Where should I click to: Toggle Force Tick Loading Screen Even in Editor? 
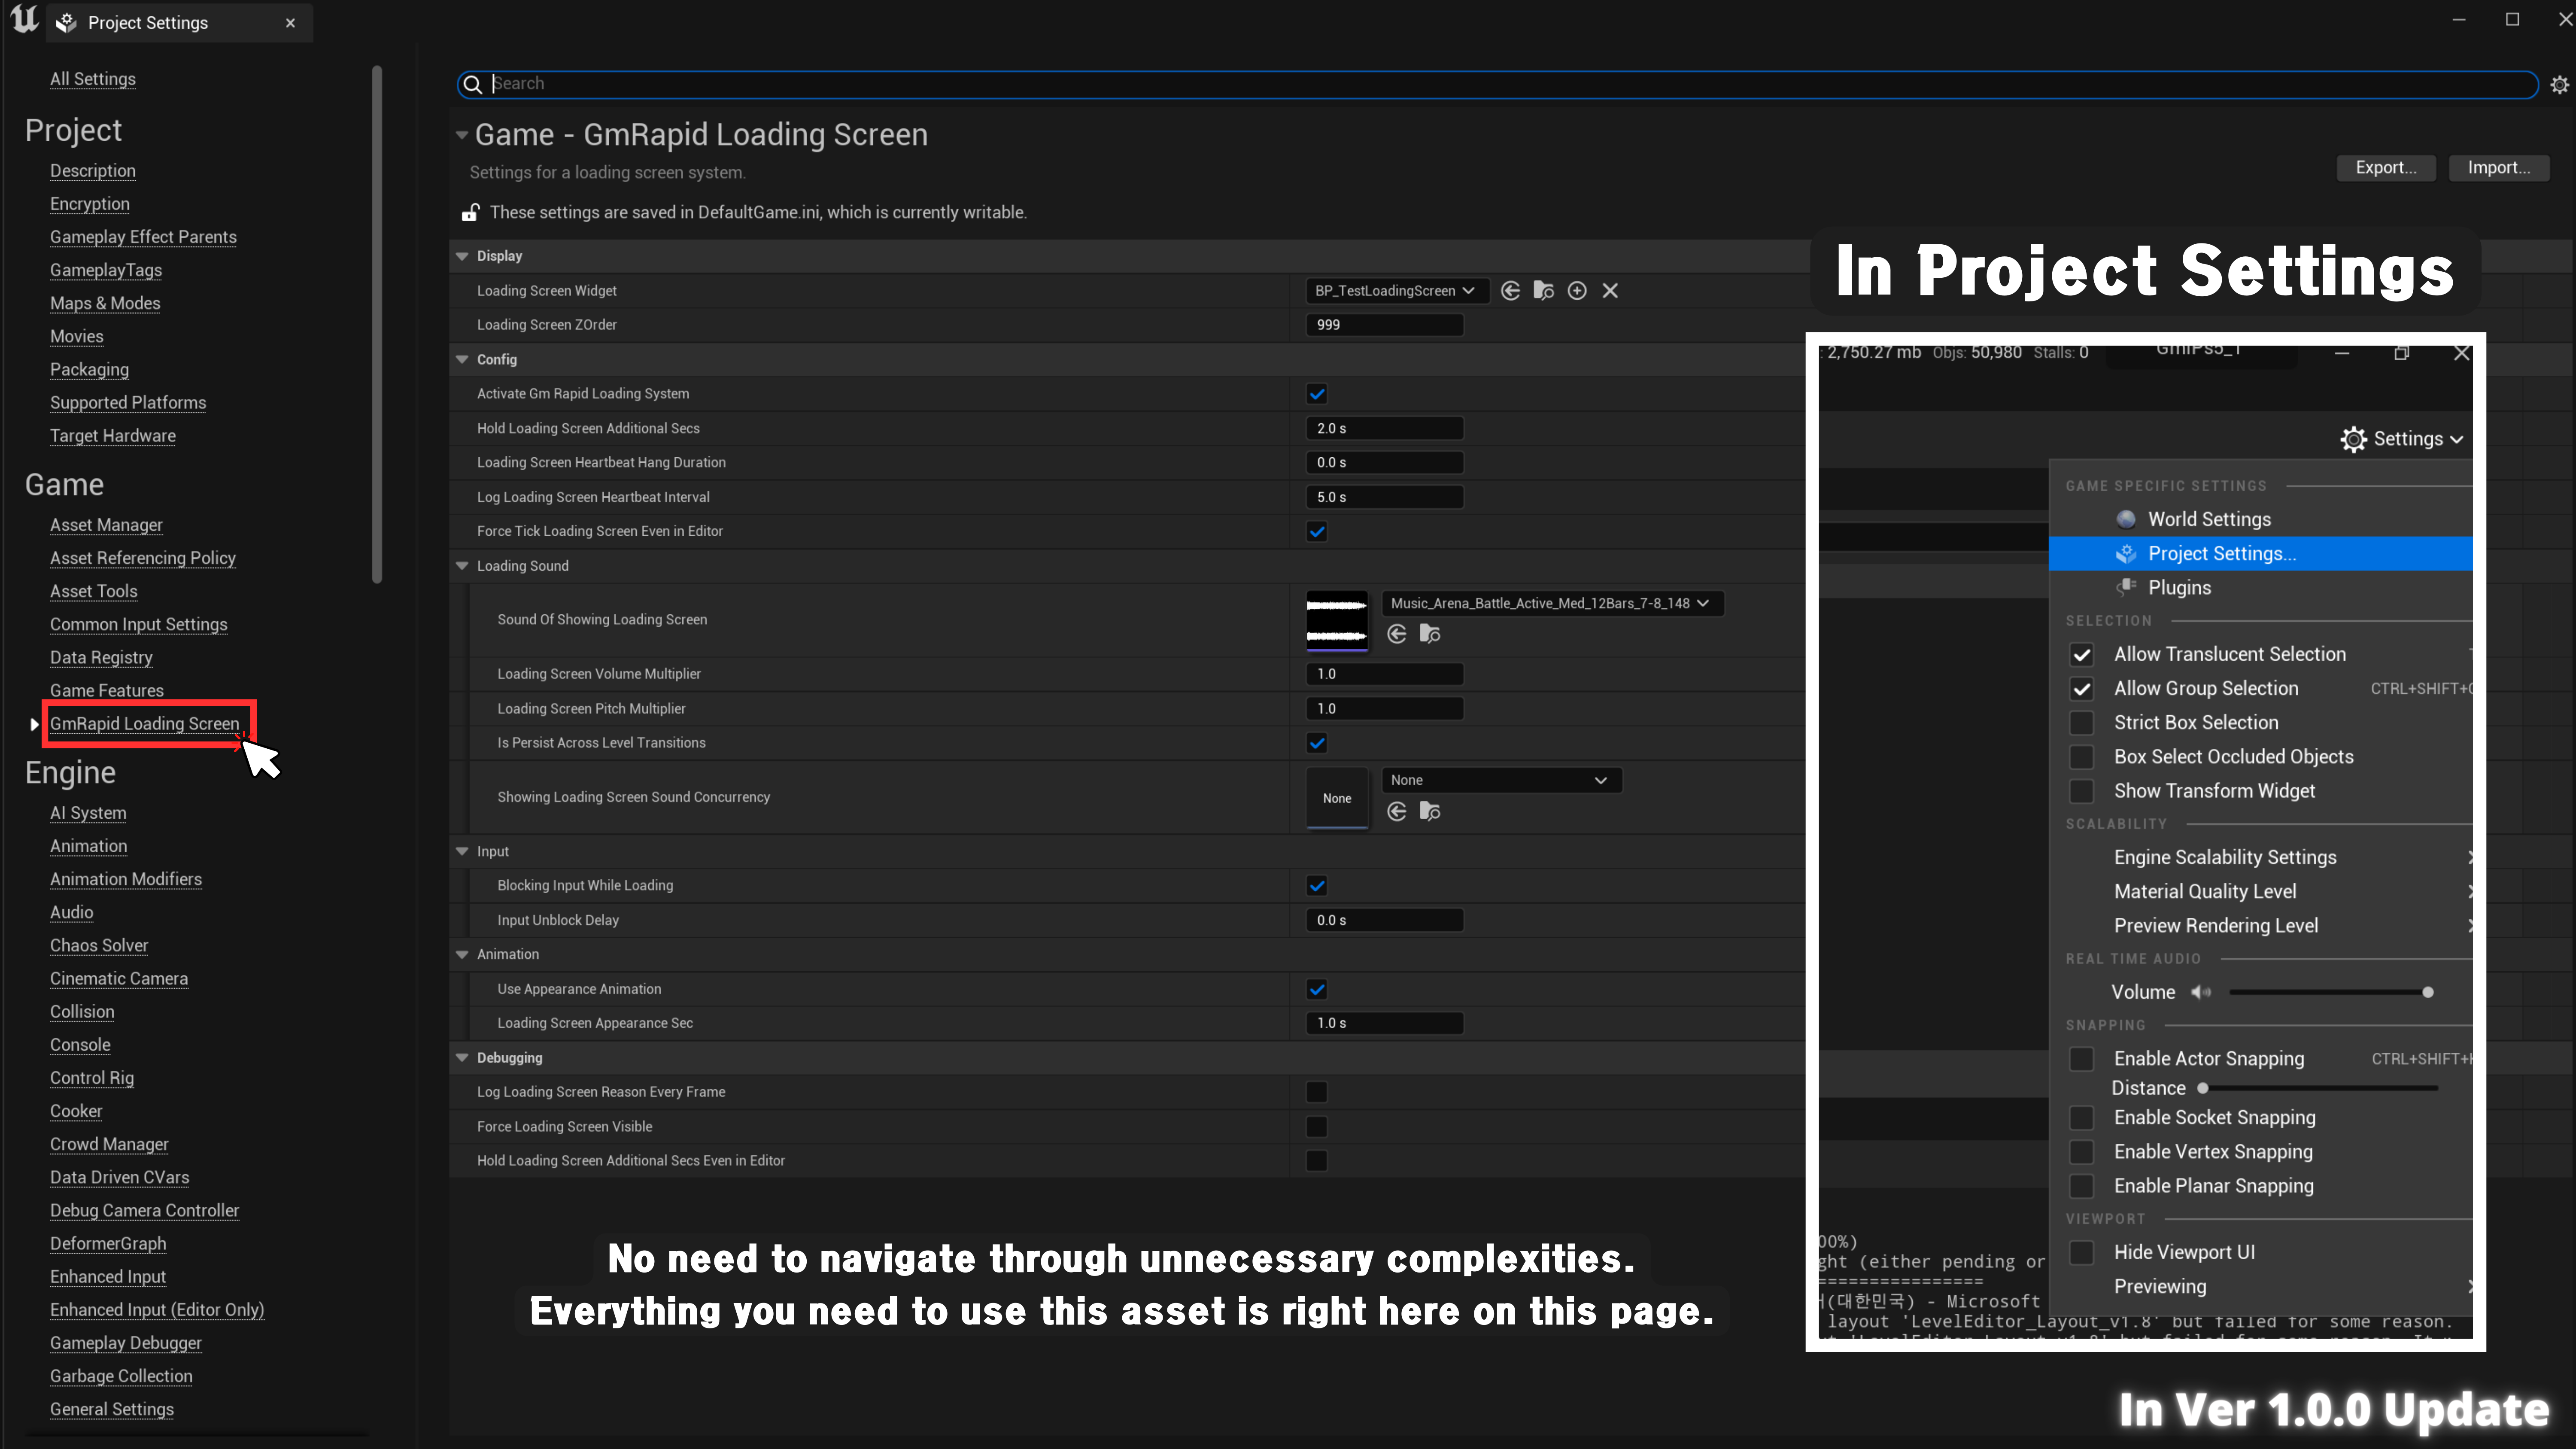pyautogui.click(x=1317, y=532)
